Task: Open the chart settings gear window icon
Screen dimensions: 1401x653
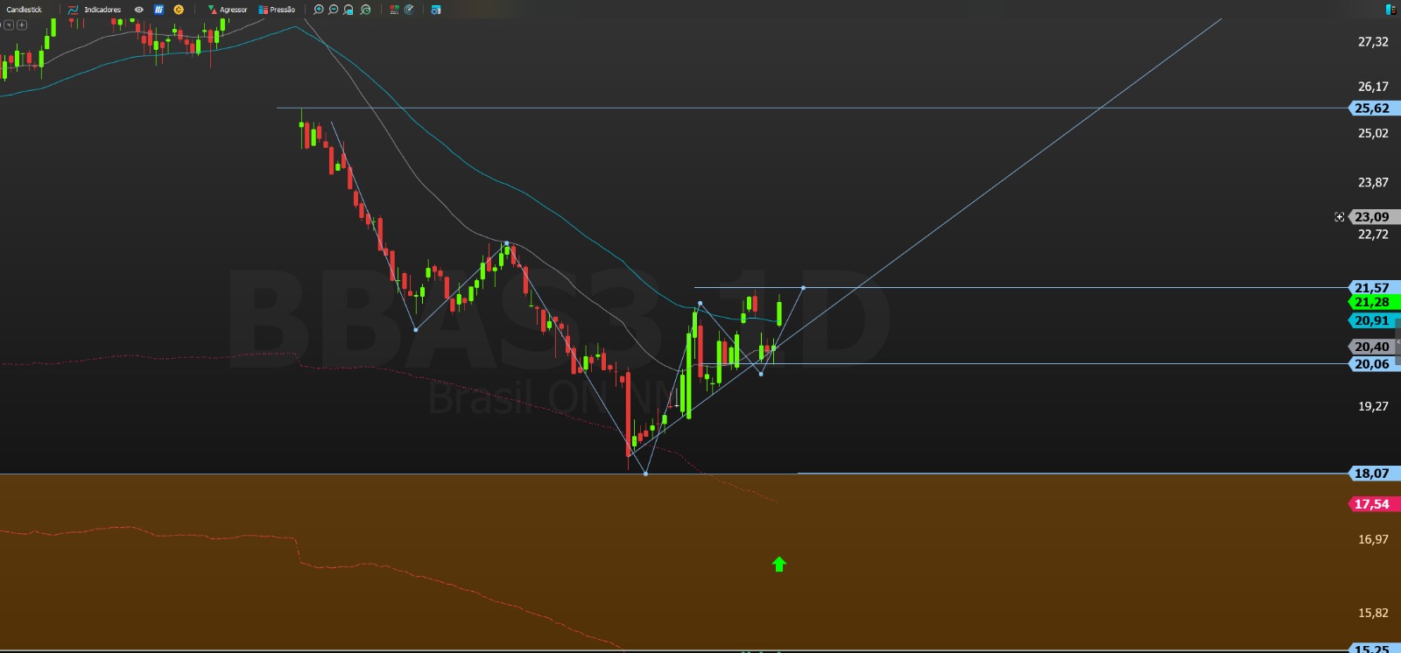Action: (435, 10)
